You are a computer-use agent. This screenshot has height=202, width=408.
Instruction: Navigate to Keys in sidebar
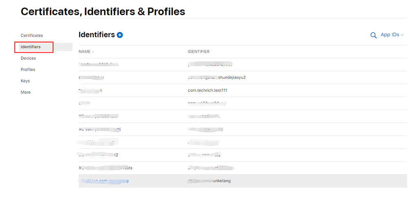(x=25, y=81)
